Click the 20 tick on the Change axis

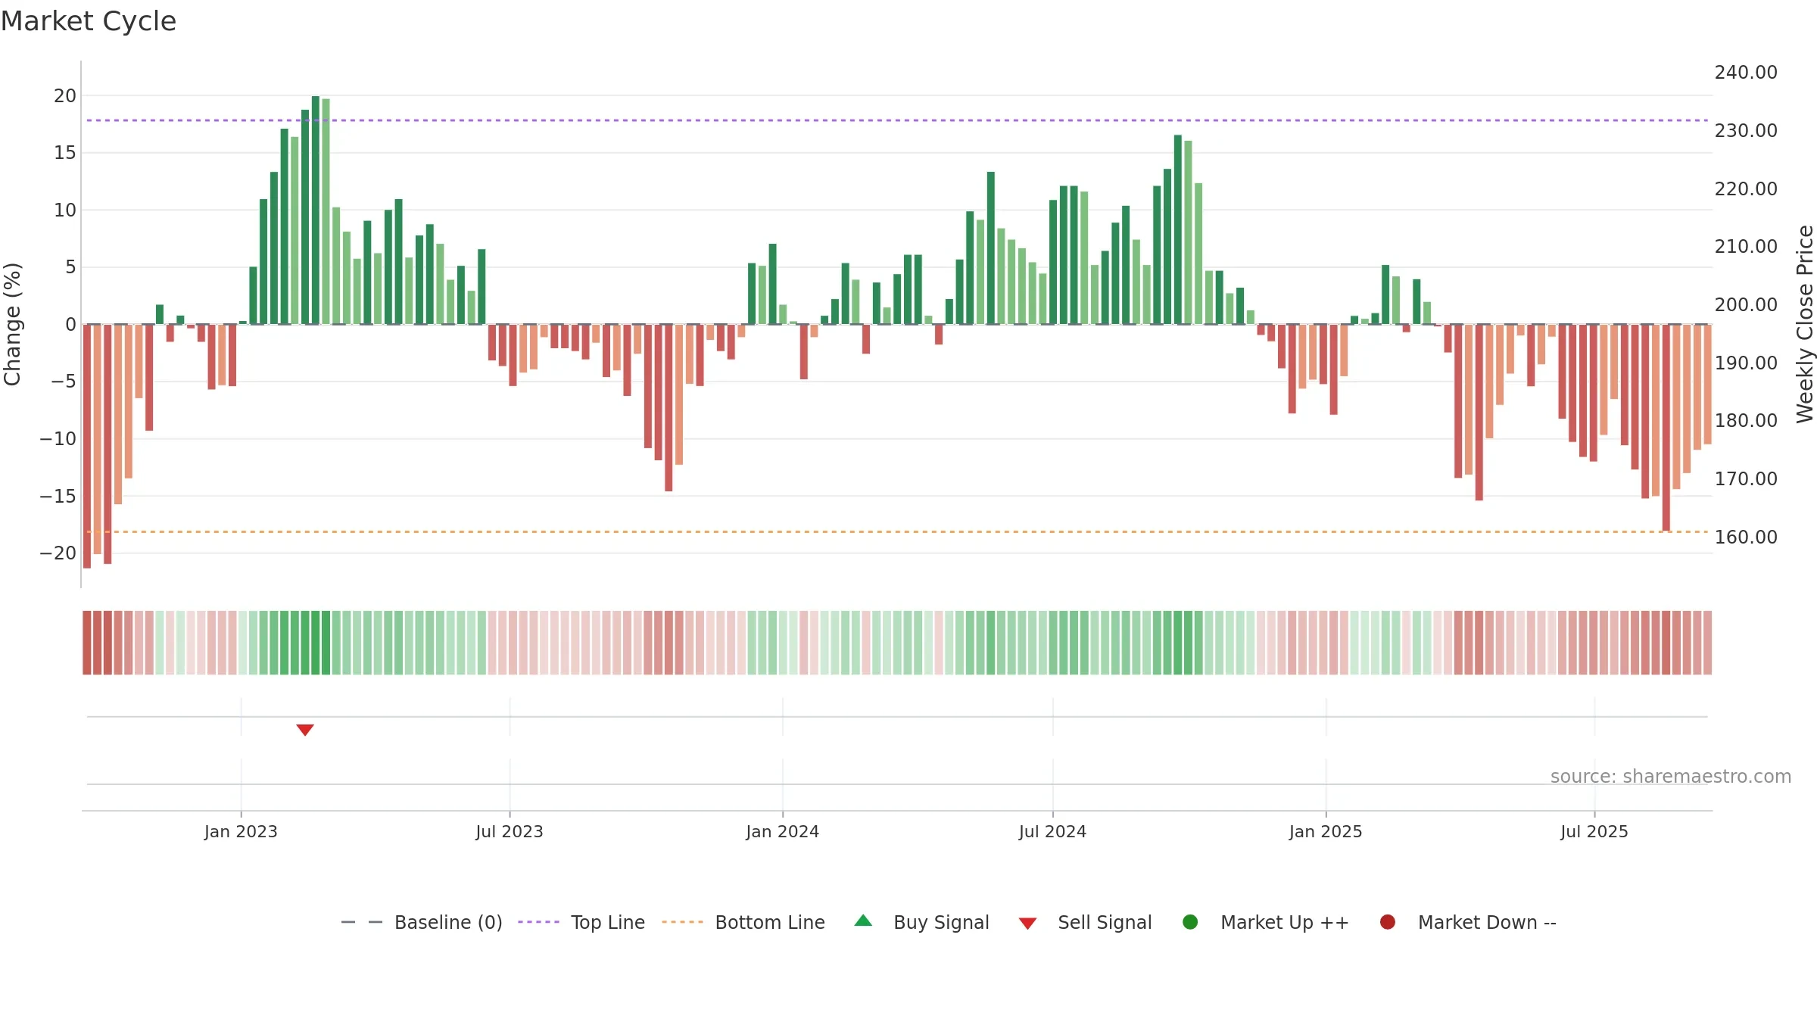tap(65, 96)
